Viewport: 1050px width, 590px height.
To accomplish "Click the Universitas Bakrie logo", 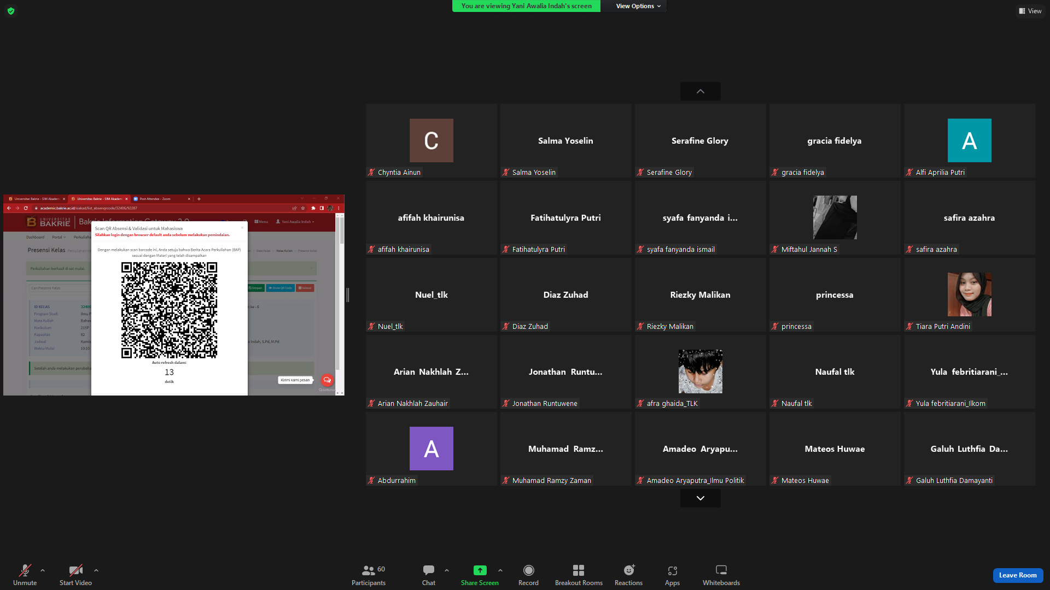I will [x=49, y=222].
